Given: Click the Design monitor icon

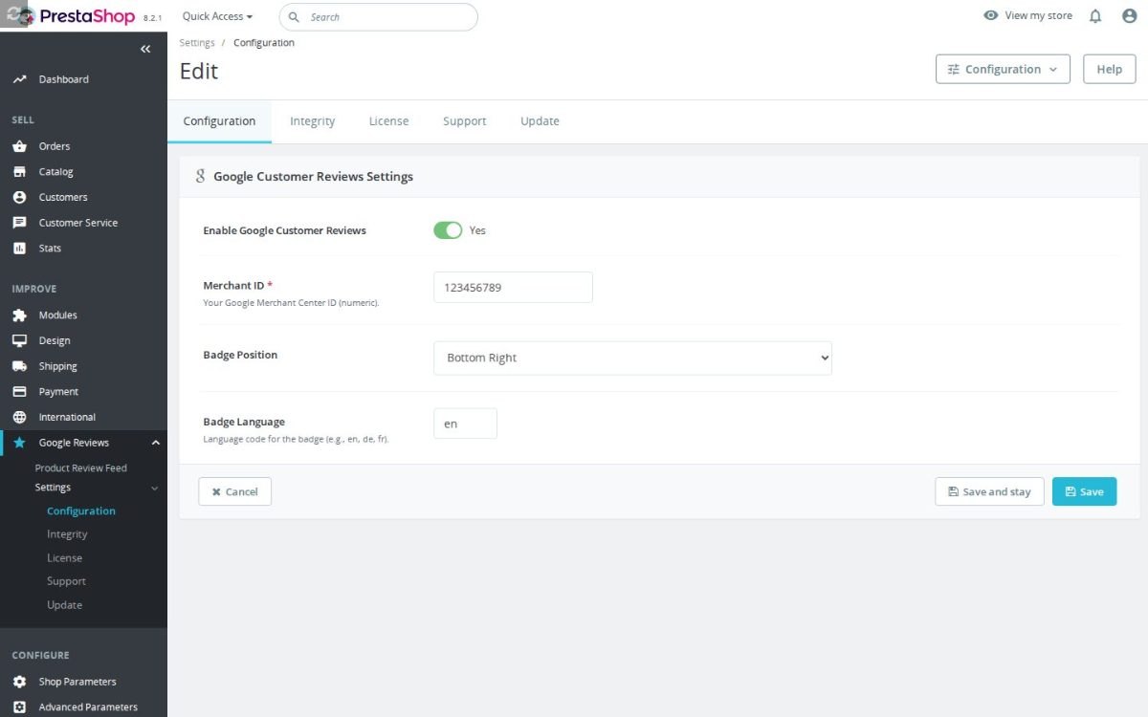Looking at the screenshot, I should pyautogui.click(x=19, y=340).
